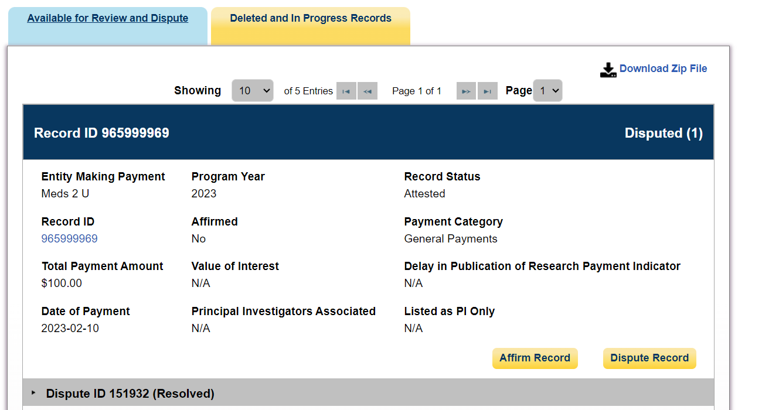Go to next page of entries

466,91
